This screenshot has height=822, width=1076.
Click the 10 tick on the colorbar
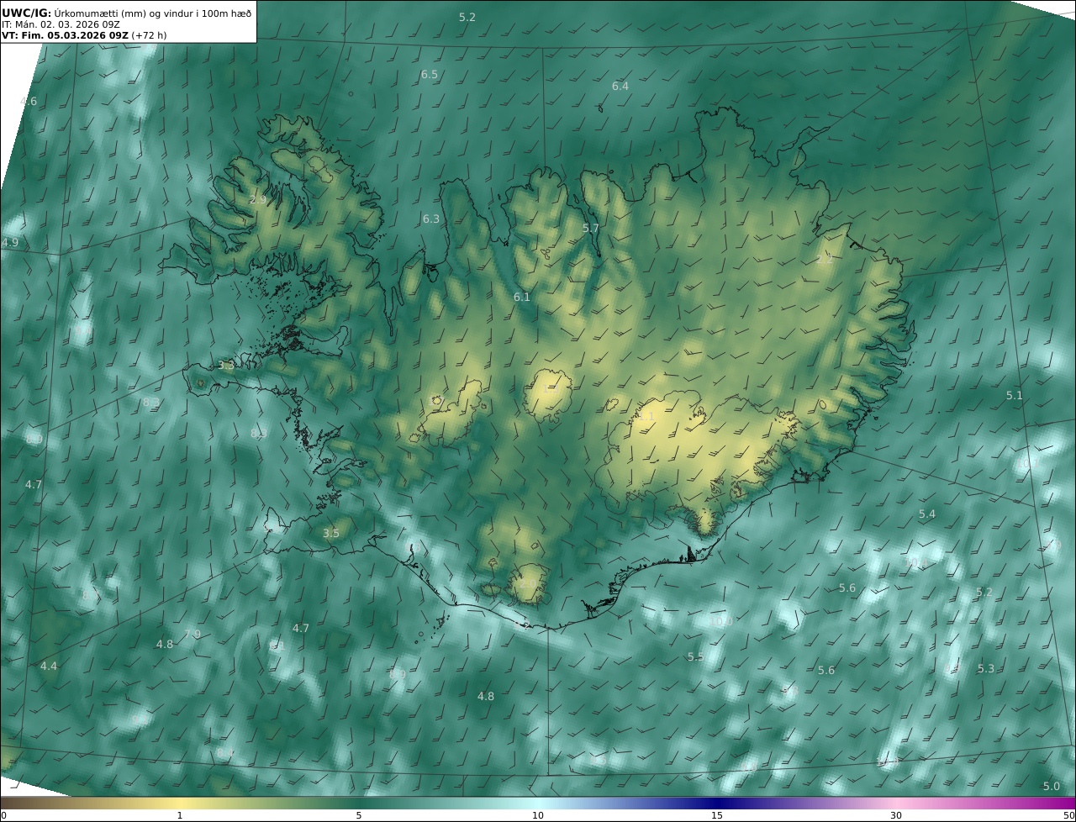(x=538, y=816)
